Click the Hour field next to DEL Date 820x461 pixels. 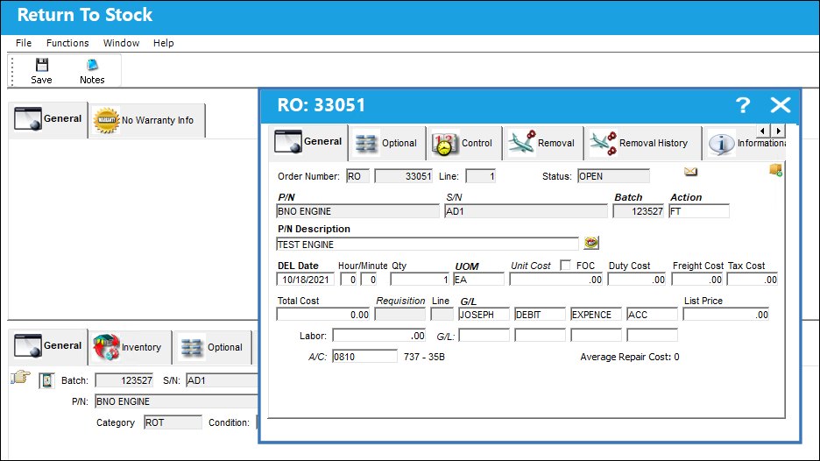[x=349, y=280]
